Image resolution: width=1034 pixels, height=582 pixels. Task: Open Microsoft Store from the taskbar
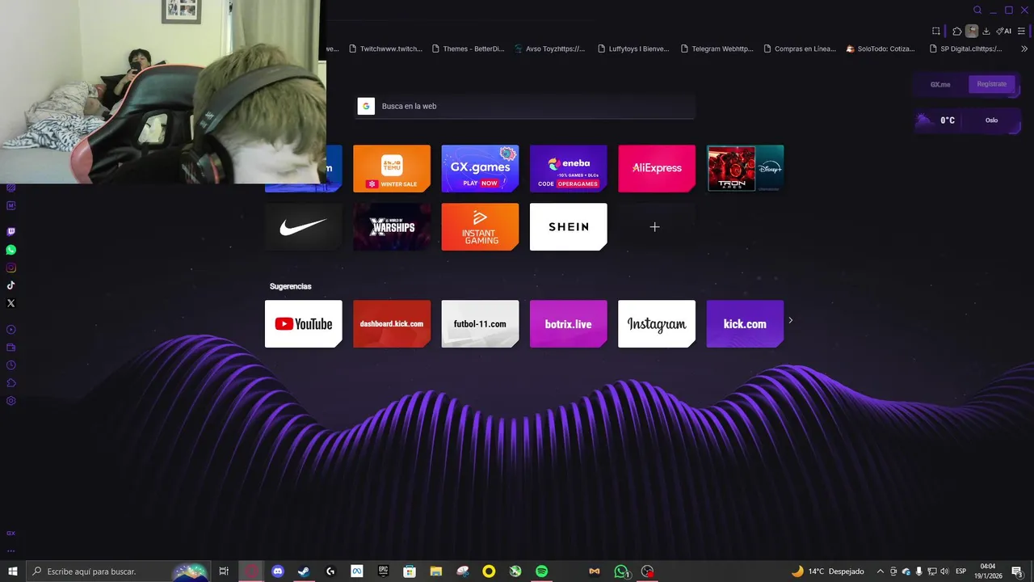click(x=410, y=571)
